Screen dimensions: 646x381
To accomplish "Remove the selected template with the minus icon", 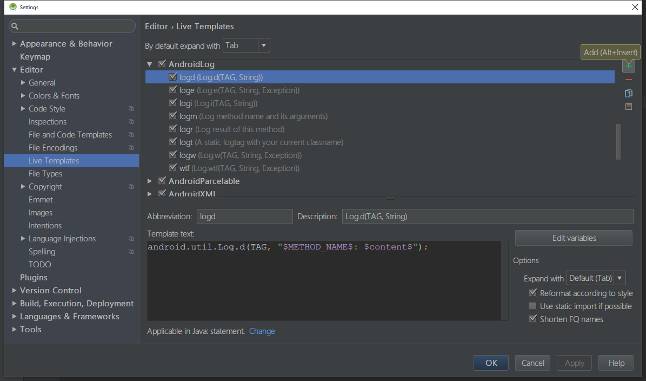I will click(x=628, y=80).
